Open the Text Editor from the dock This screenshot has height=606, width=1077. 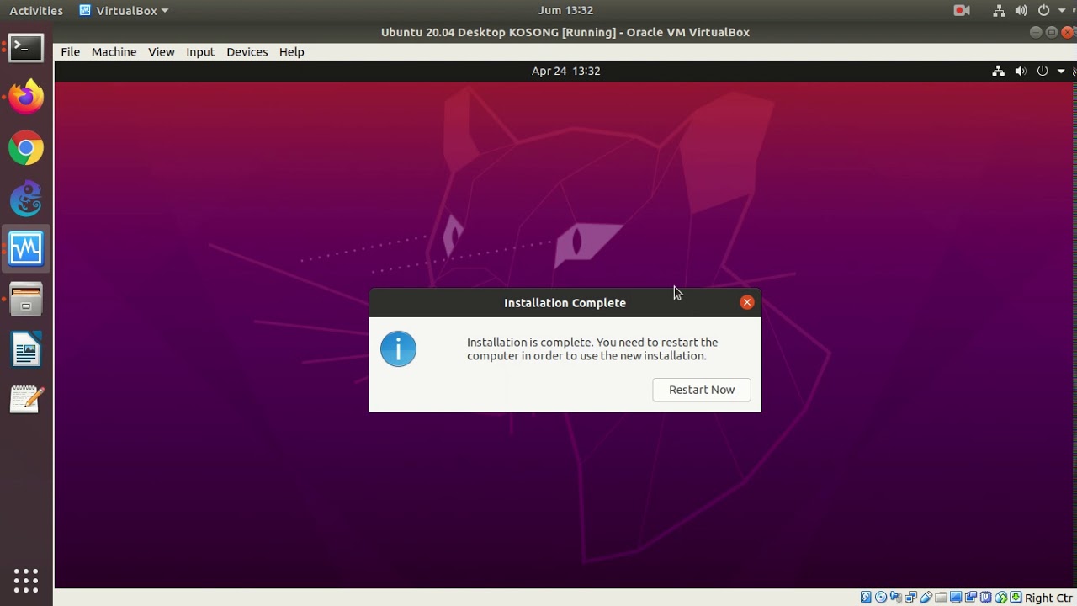[x=26, y=400]
